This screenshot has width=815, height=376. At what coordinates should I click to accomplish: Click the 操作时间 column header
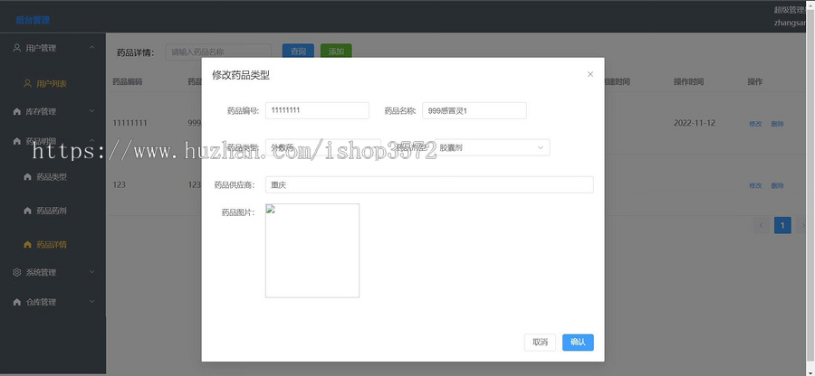pos(689,81)
